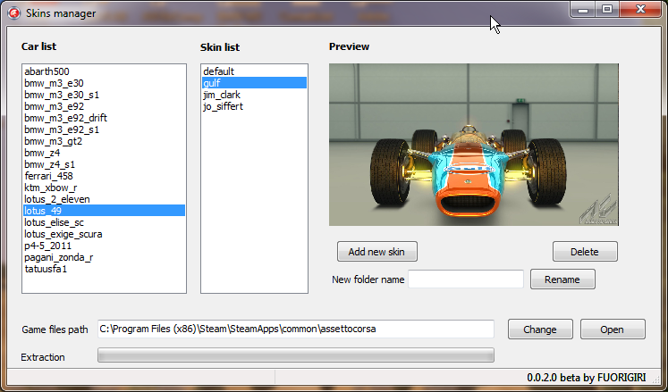668x392 pixels.
Task: Select bmw_z4_s1 car entry
Action: tap(104, 164)
